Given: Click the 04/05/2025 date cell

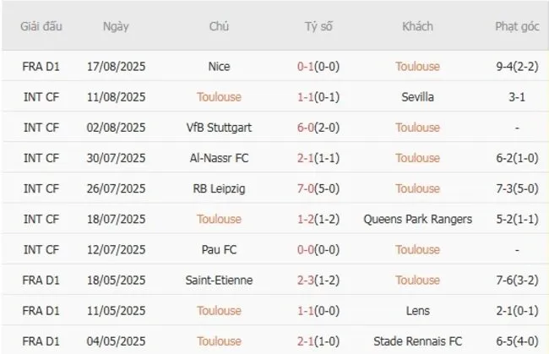Looking at the screenshot, I should [116, 341].
